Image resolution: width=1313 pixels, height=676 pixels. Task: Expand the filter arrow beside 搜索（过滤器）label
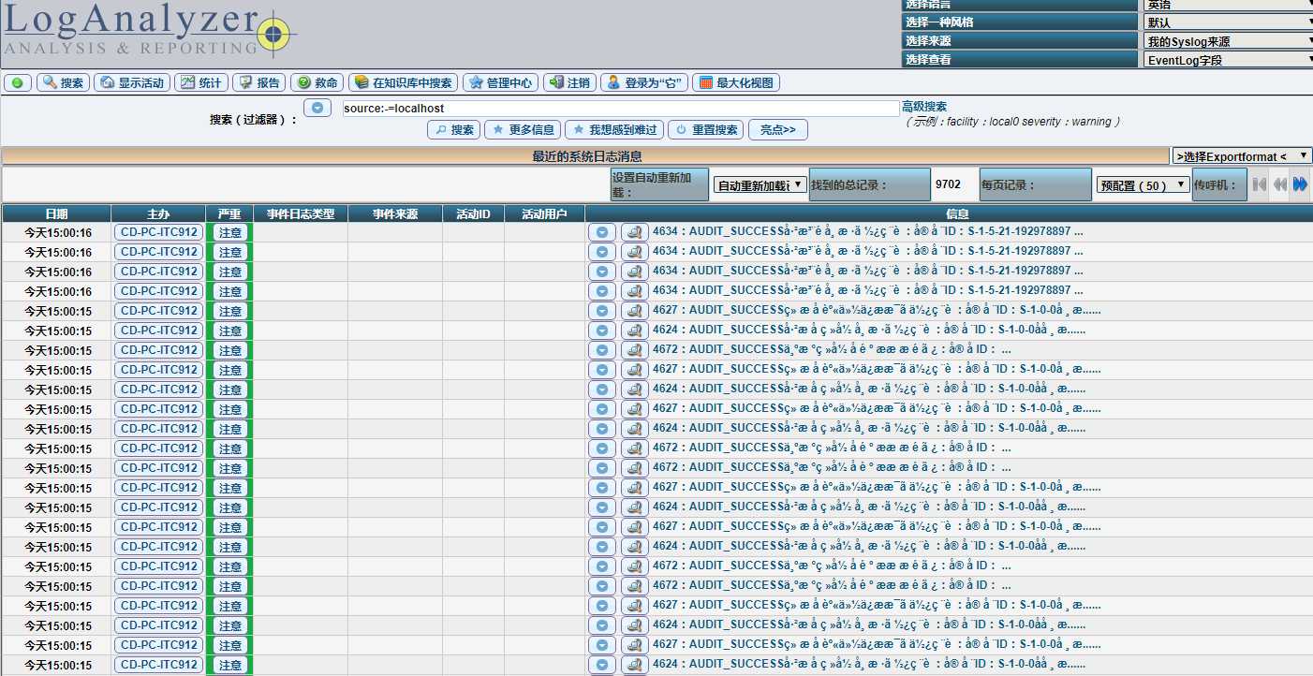317,108
